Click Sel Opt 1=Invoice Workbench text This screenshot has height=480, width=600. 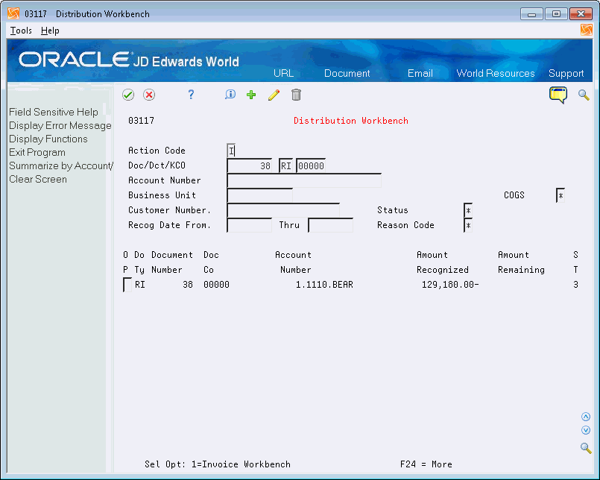click(x=218, y=464)
